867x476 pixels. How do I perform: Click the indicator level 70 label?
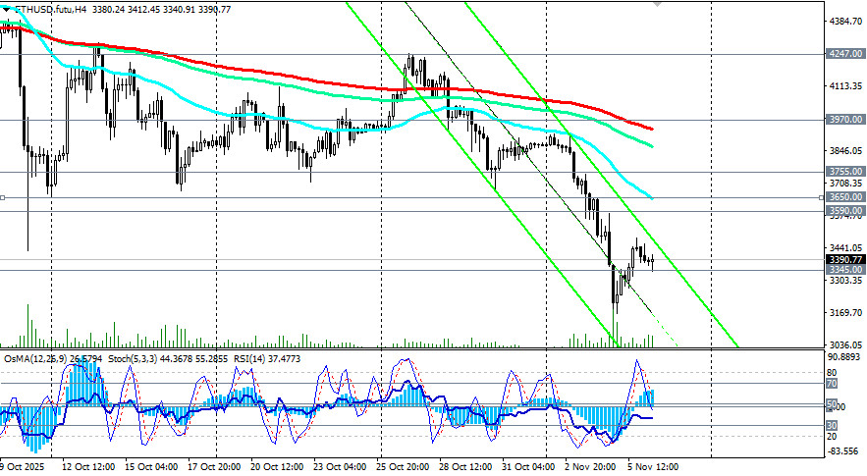(x=832, y=385)
